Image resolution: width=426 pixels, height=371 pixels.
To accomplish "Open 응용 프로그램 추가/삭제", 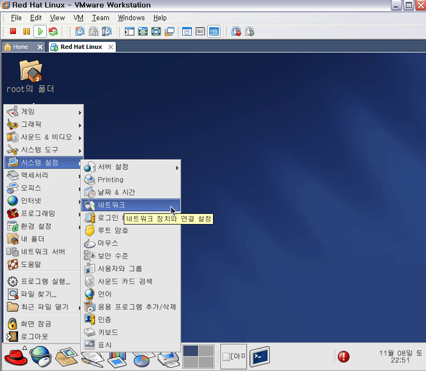I will (131, 307).
